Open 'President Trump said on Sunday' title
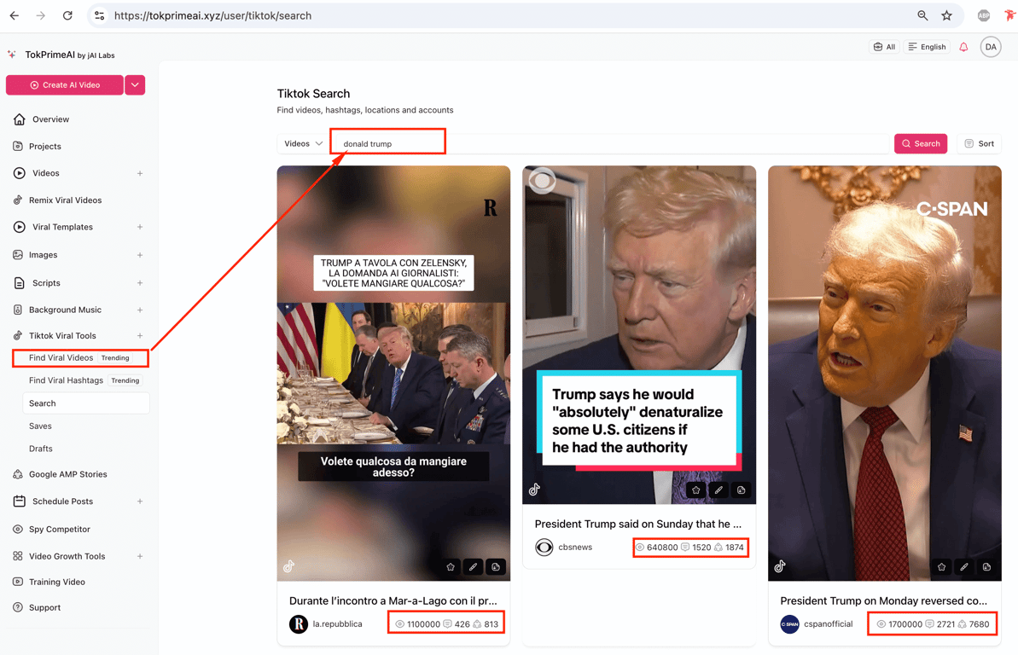 tap(637, 524)
